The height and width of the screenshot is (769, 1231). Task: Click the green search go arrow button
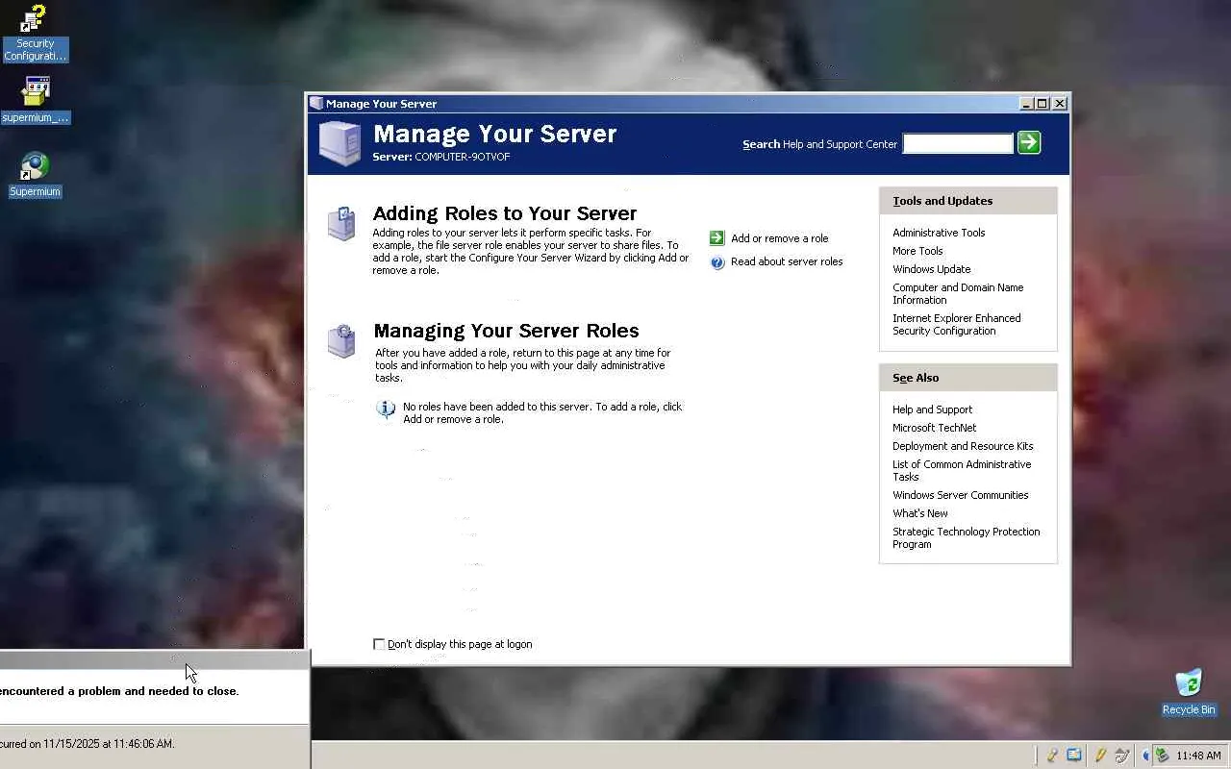point(1029,143)
